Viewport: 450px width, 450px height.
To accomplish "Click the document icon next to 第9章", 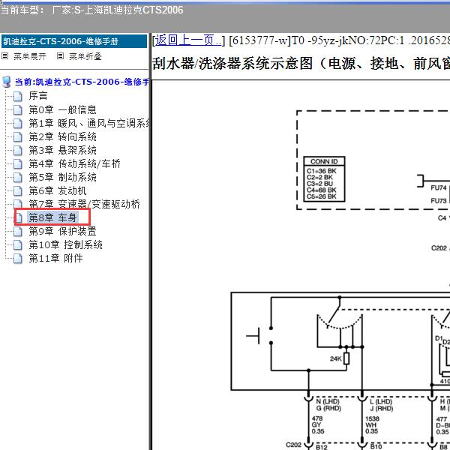I will (x=18, y=232).
